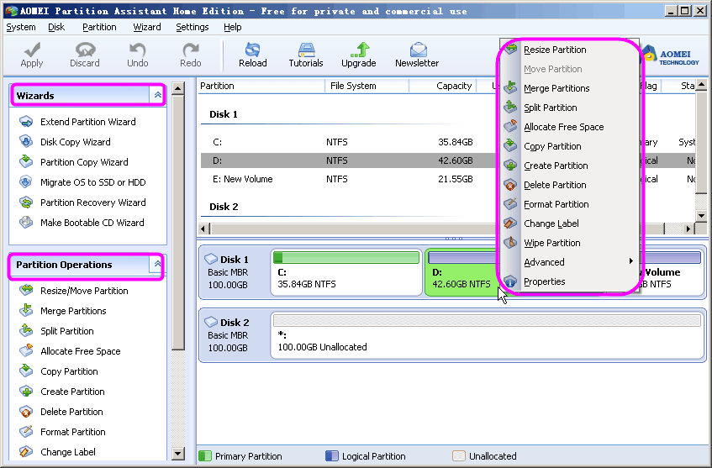Launch Disk Copy Wizard icon
712x468 pixels.
pos(26,142)
